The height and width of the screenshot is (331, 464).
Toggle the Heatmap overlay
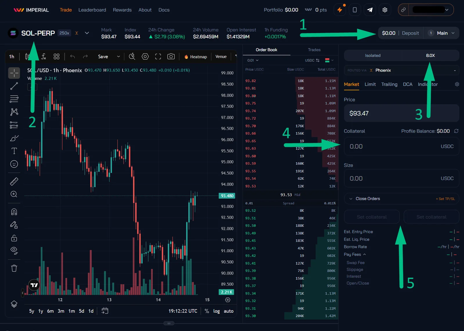point(196,57)
